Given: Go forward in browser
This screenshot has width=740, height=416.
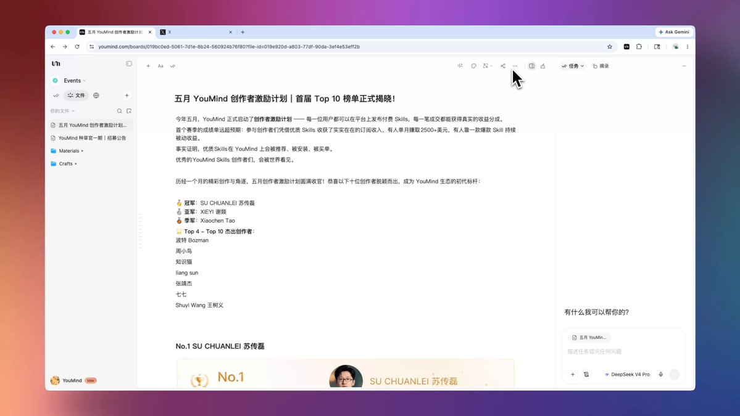Looking at the screenshot, I should (65, 47).
